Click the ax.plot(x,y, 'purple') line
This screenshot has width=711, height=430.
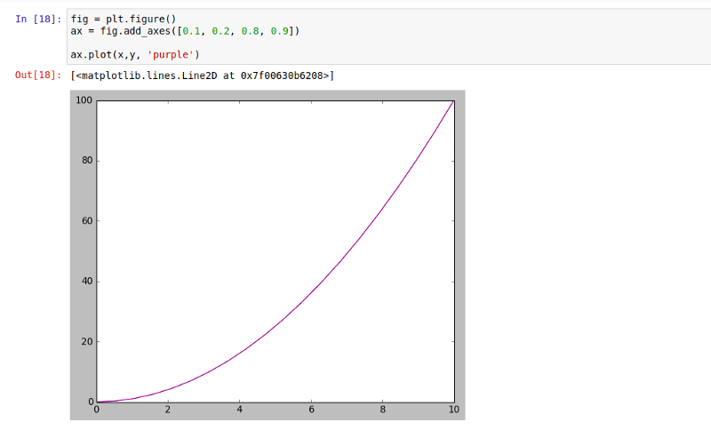coord(135,55)
